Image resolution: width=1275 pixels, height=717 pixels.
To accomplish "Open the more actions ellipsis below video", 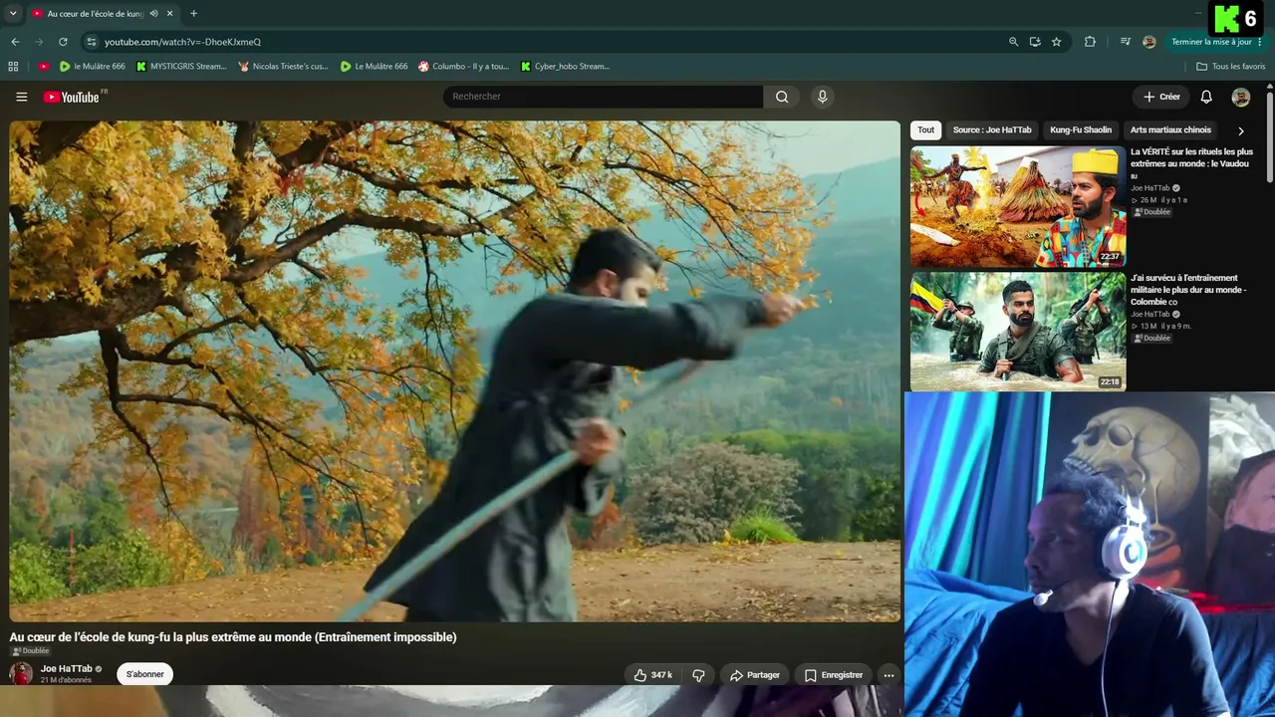I will 889,675.
